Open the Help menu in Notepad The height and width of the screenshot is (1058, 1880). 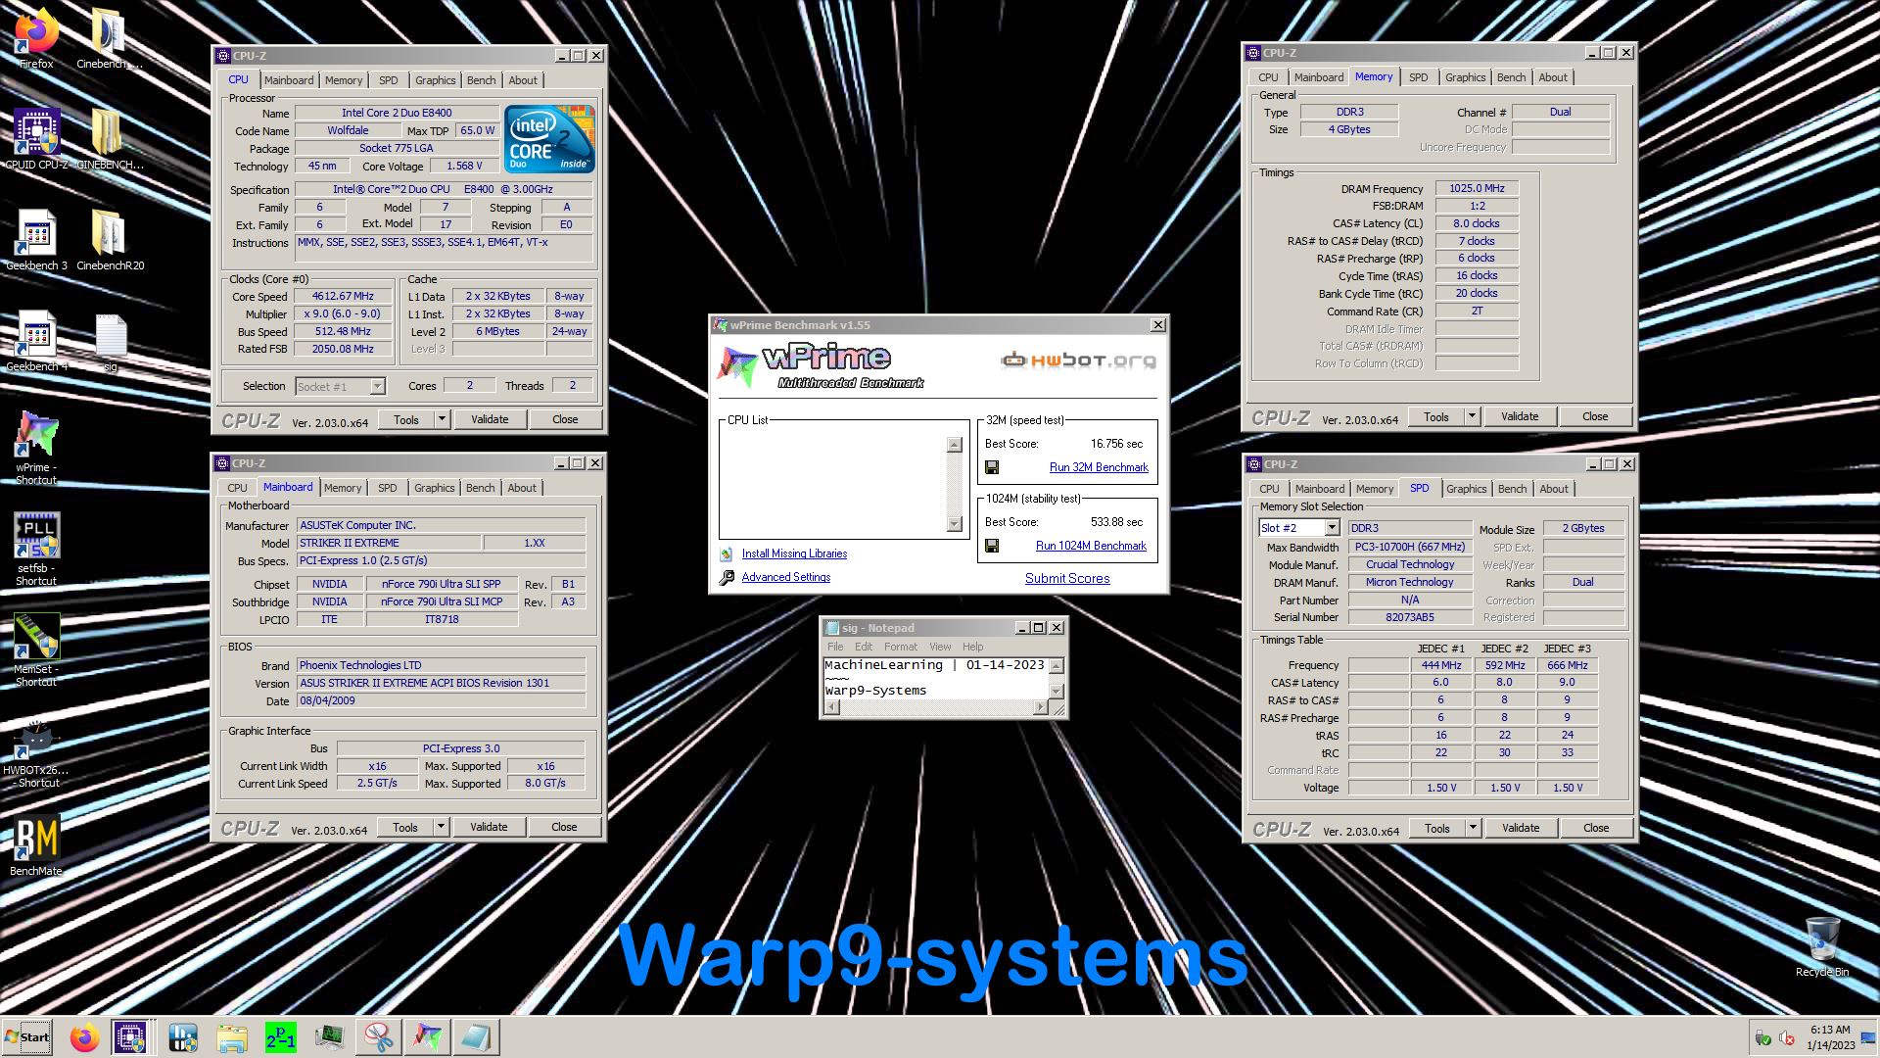pyautogui.click(x=972, y=647)
